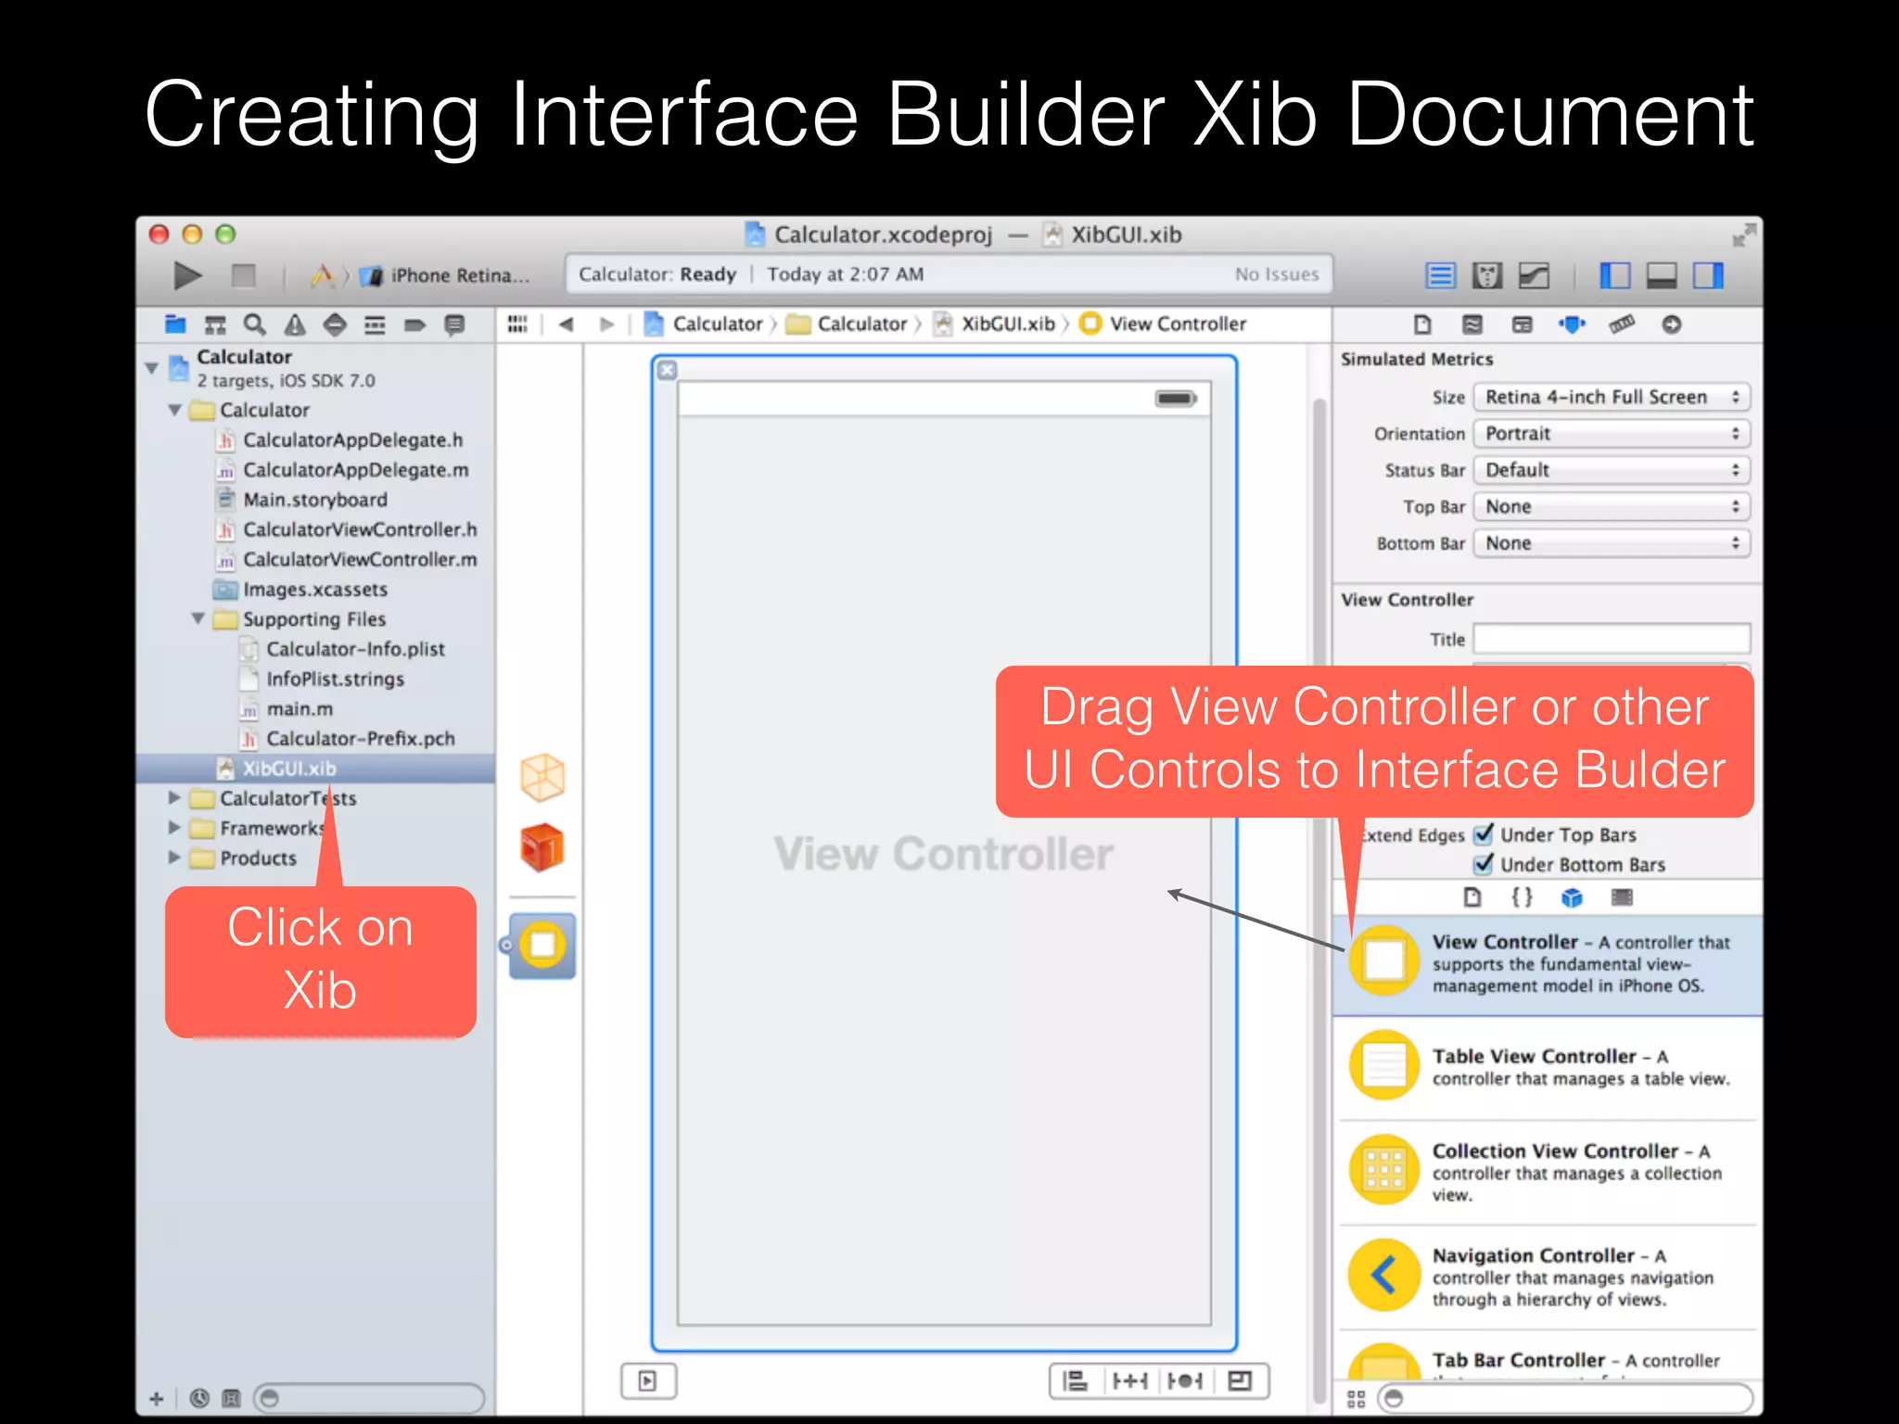Open the Status Bar dropdown set to Default
The height and width of the screenshot is (1424, 1899).
(x=1612, y=470)
